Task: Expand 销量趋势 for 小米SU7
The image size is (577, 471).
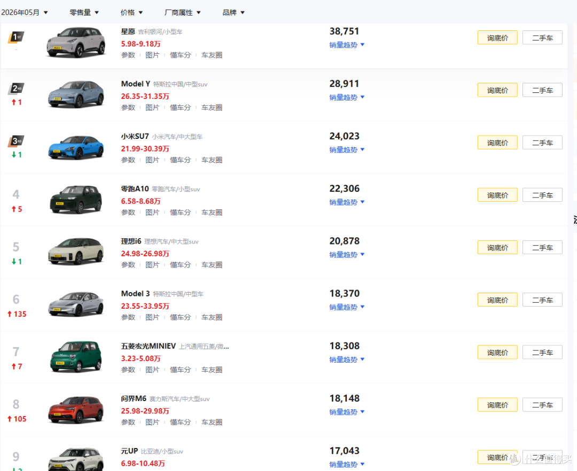Action: (x=347, y=150)
